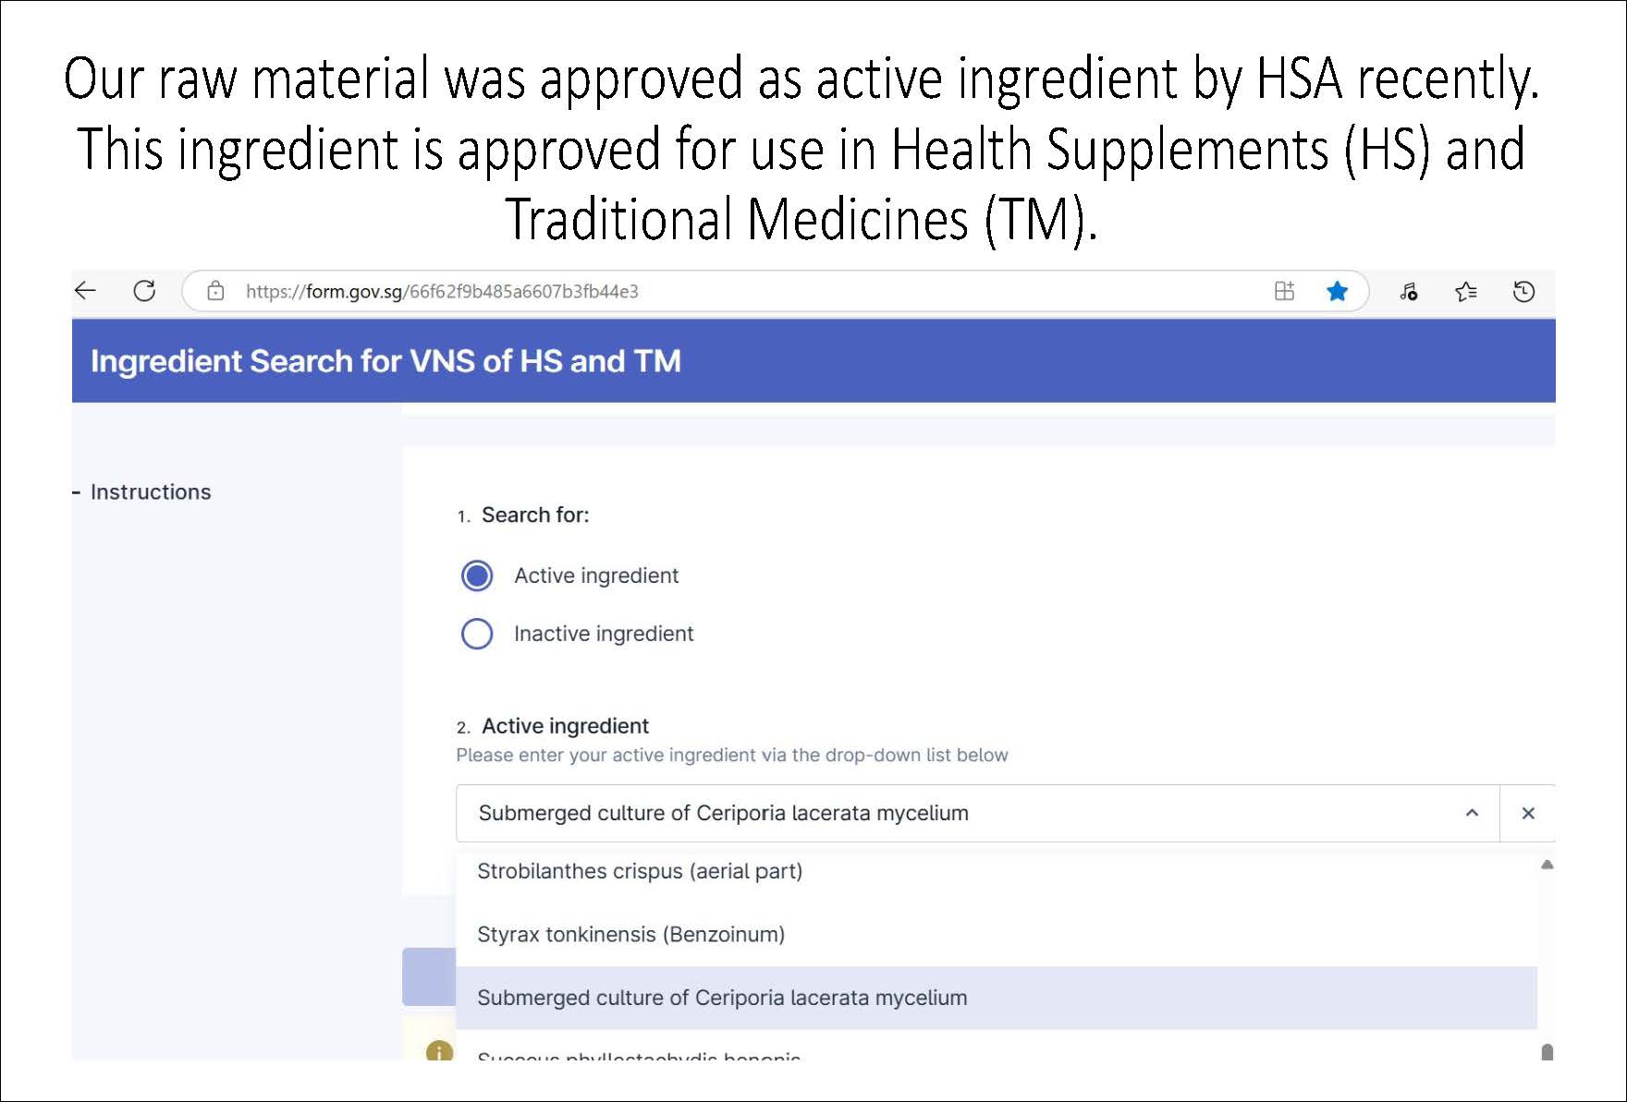Viewport: 1627px width, 1102px height.
Task: Click the blue favorite star icon
Action: click(1337, 291)
